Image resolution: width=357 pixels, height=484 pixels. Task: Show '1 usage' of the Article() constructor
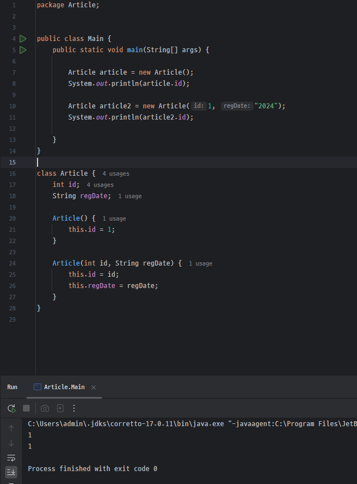[x=114, y=218]
